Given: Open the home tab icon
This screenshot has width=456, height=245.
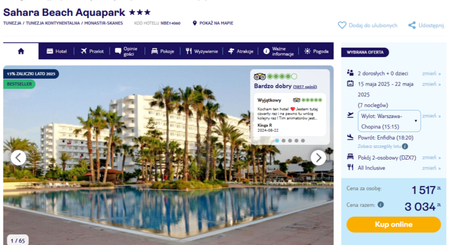Looking at the screenshot, I should [21, 51].
